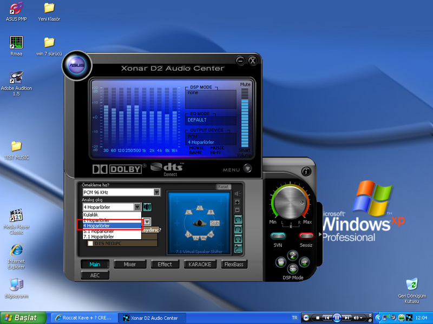Select the Music DSP mode note icon
Screen dimensions: 433x324
292,255
